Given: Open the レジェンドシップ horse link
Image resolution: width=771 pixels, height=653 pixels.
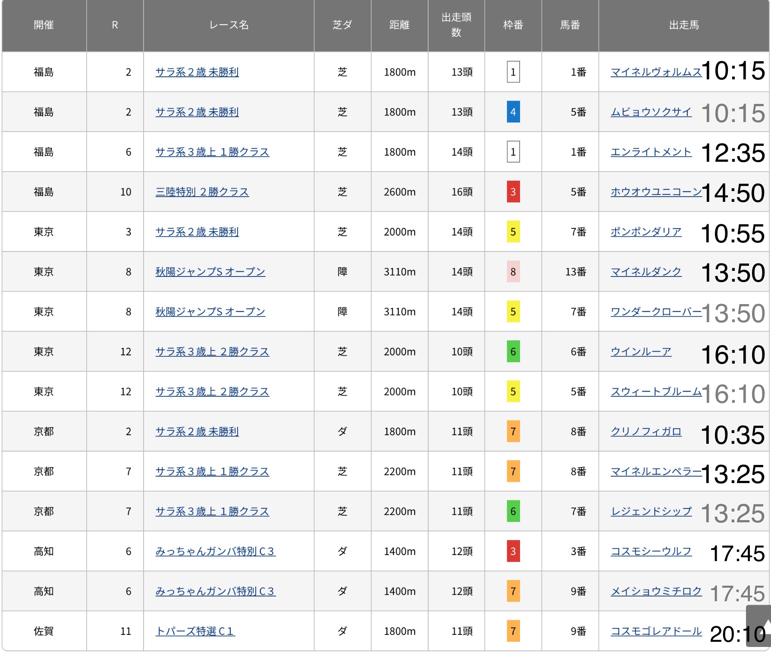Looking at the screenshot, I should [651, 512].
